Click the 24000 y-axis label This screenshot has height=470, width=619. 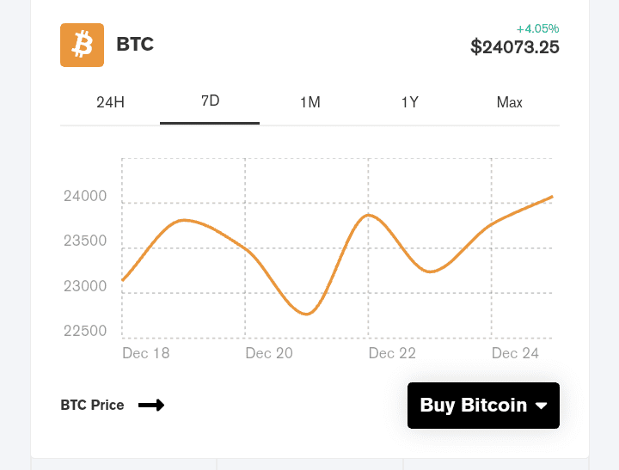click(85, 196)
